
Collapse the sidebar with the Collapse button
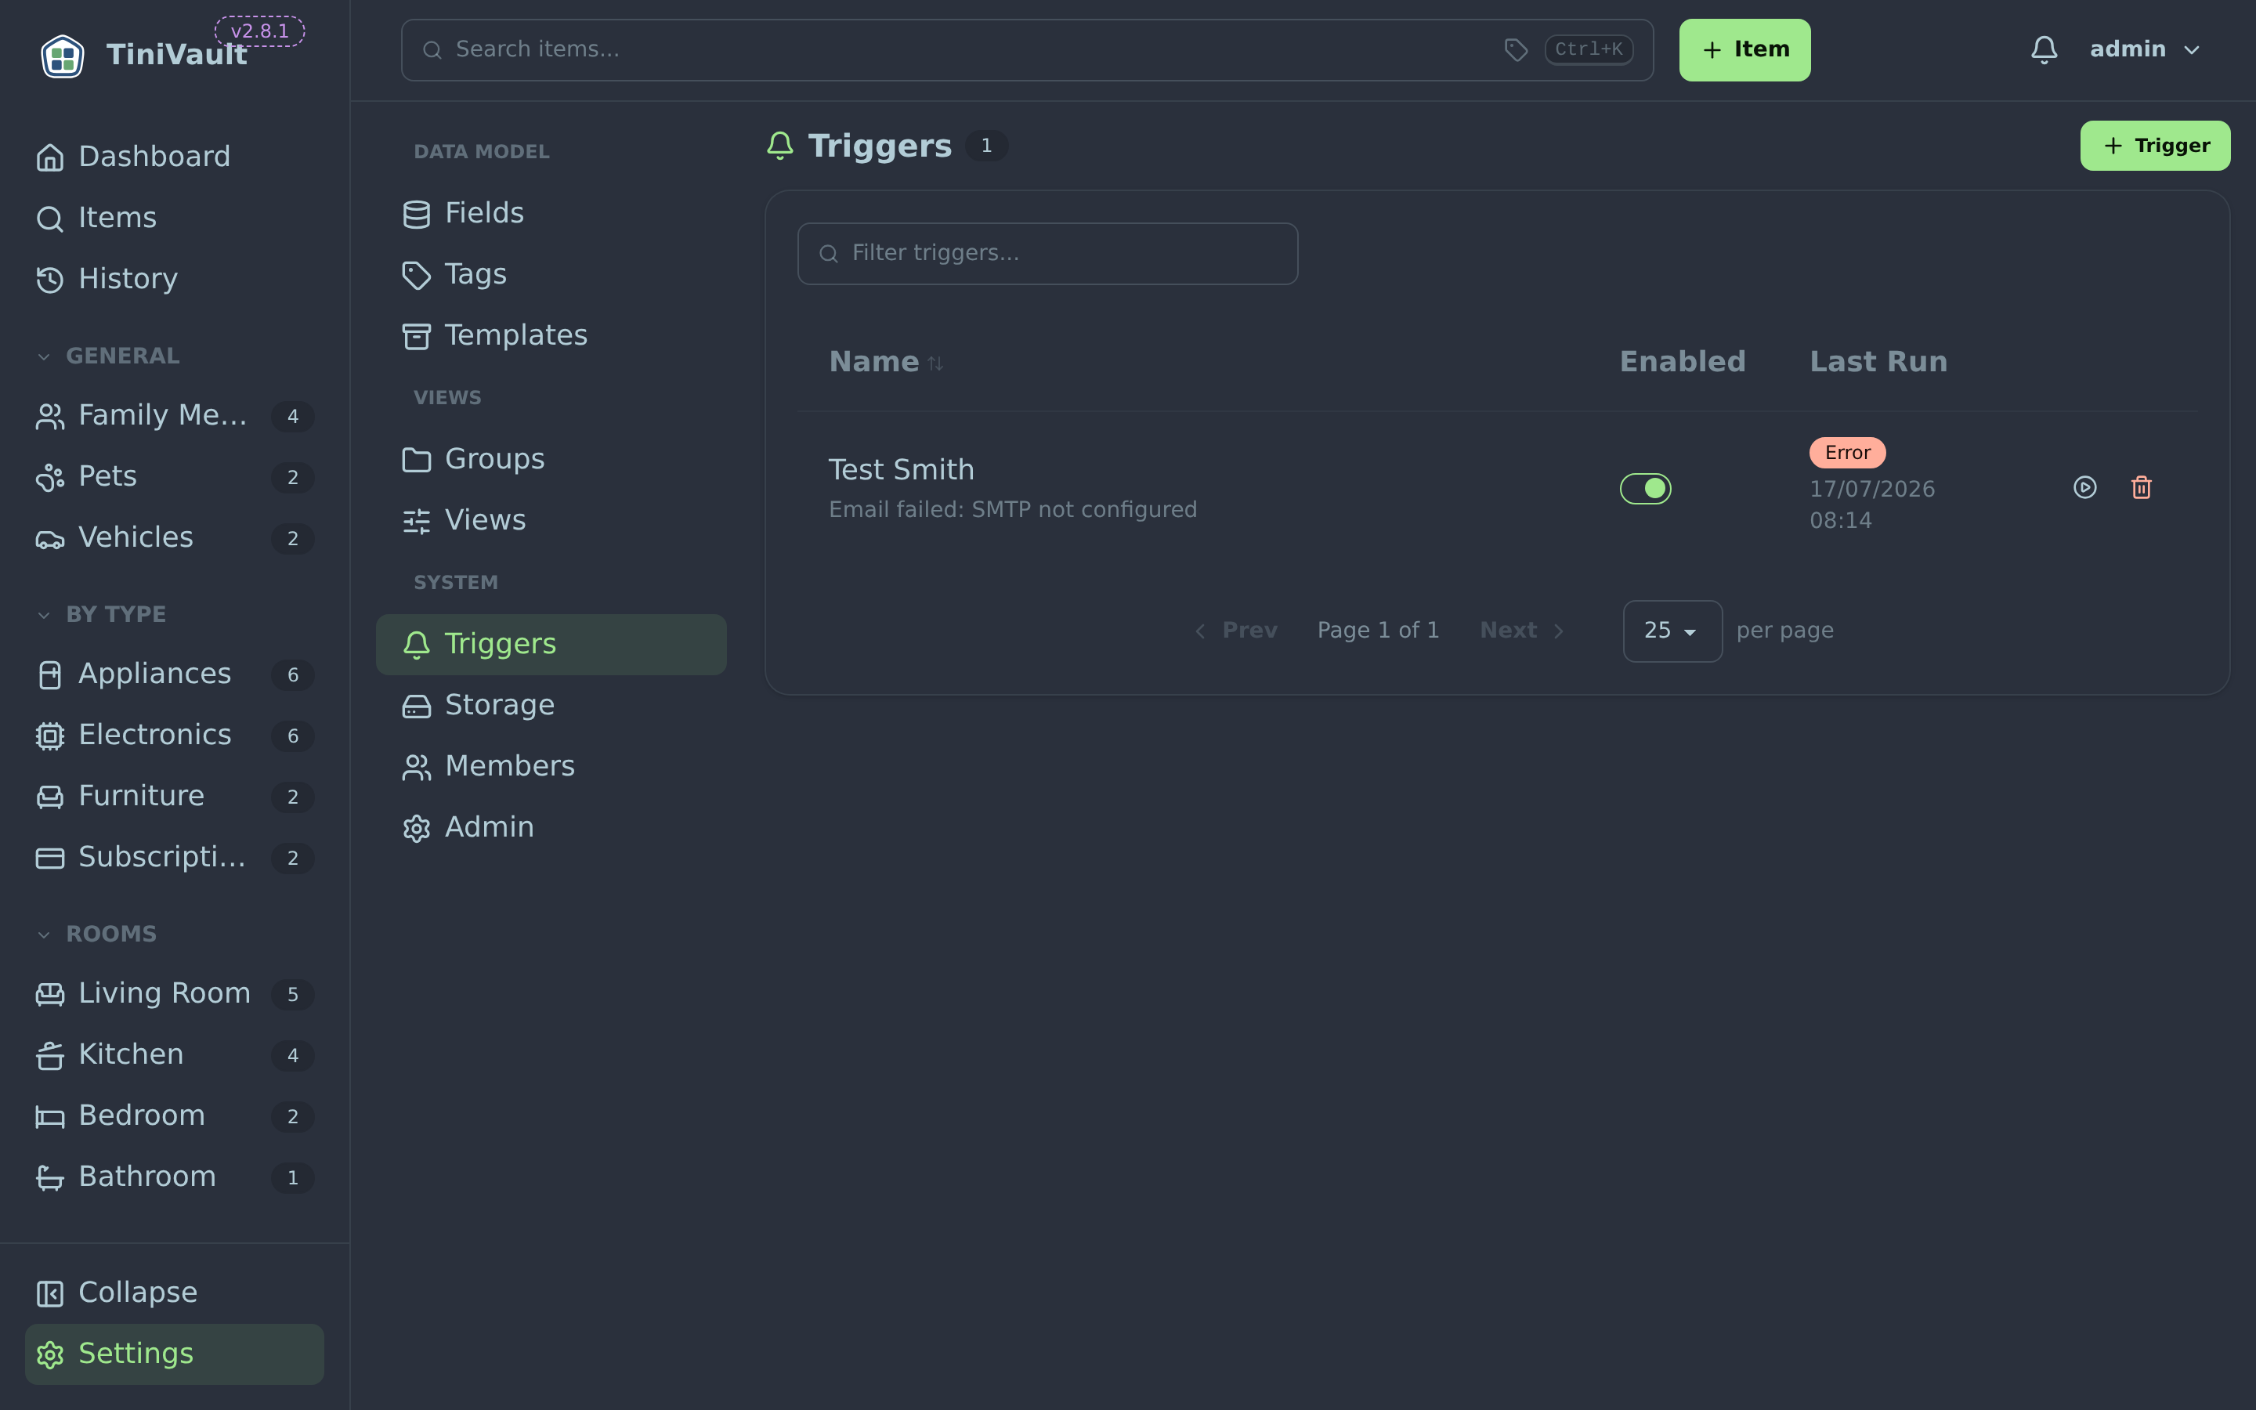coord(175,1292)
